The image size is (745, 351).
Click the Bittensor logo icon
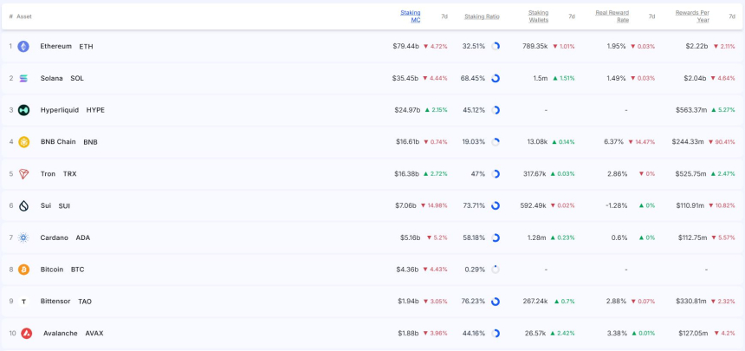tap(23, 302)
